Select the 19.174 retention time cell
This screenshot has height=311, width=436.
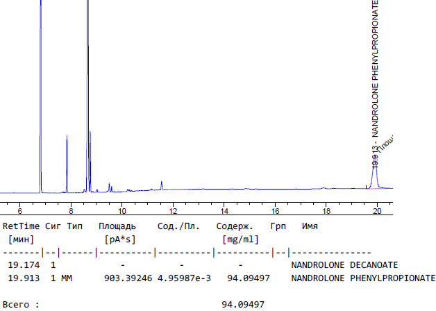(23, 265)
